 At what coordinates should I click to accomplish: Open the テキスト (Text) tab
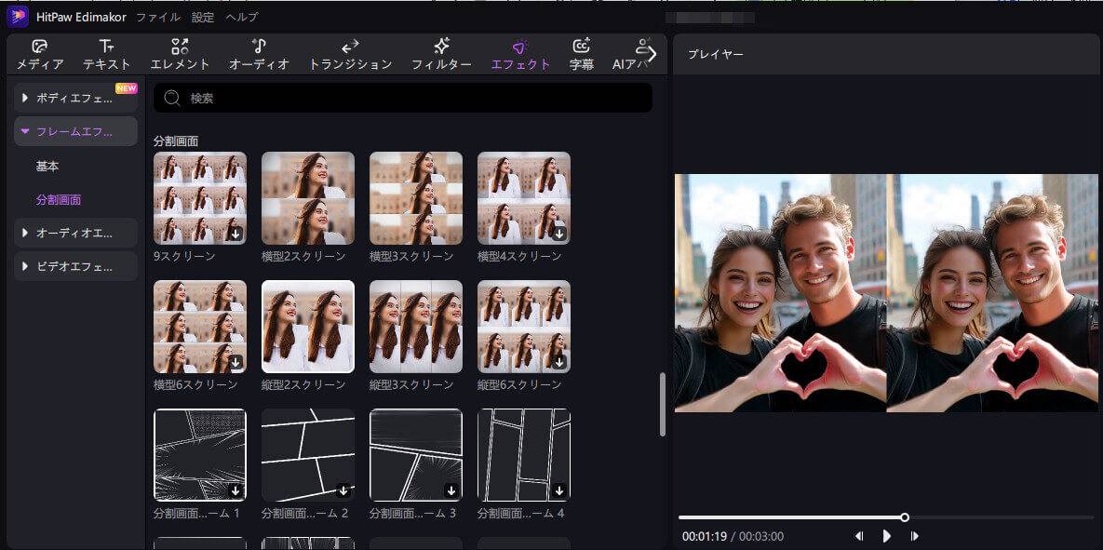pyautogui.click(x=107, y=55)
